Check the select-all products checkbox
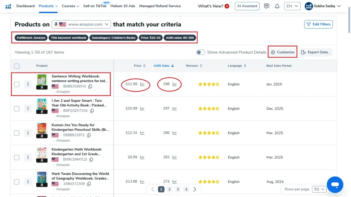Viewport: 351px width, 197px height. click(x=16, y=66)
